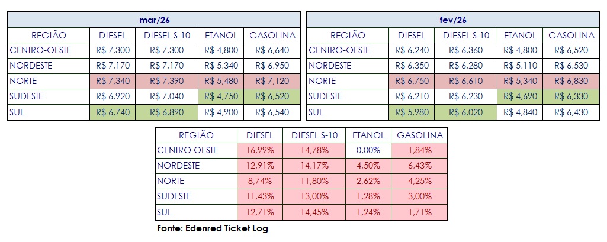Click the green R$ 6,740 Sul cell
Image resolution: width=607 pixels, height=242 pixels.
pos(113,112)
